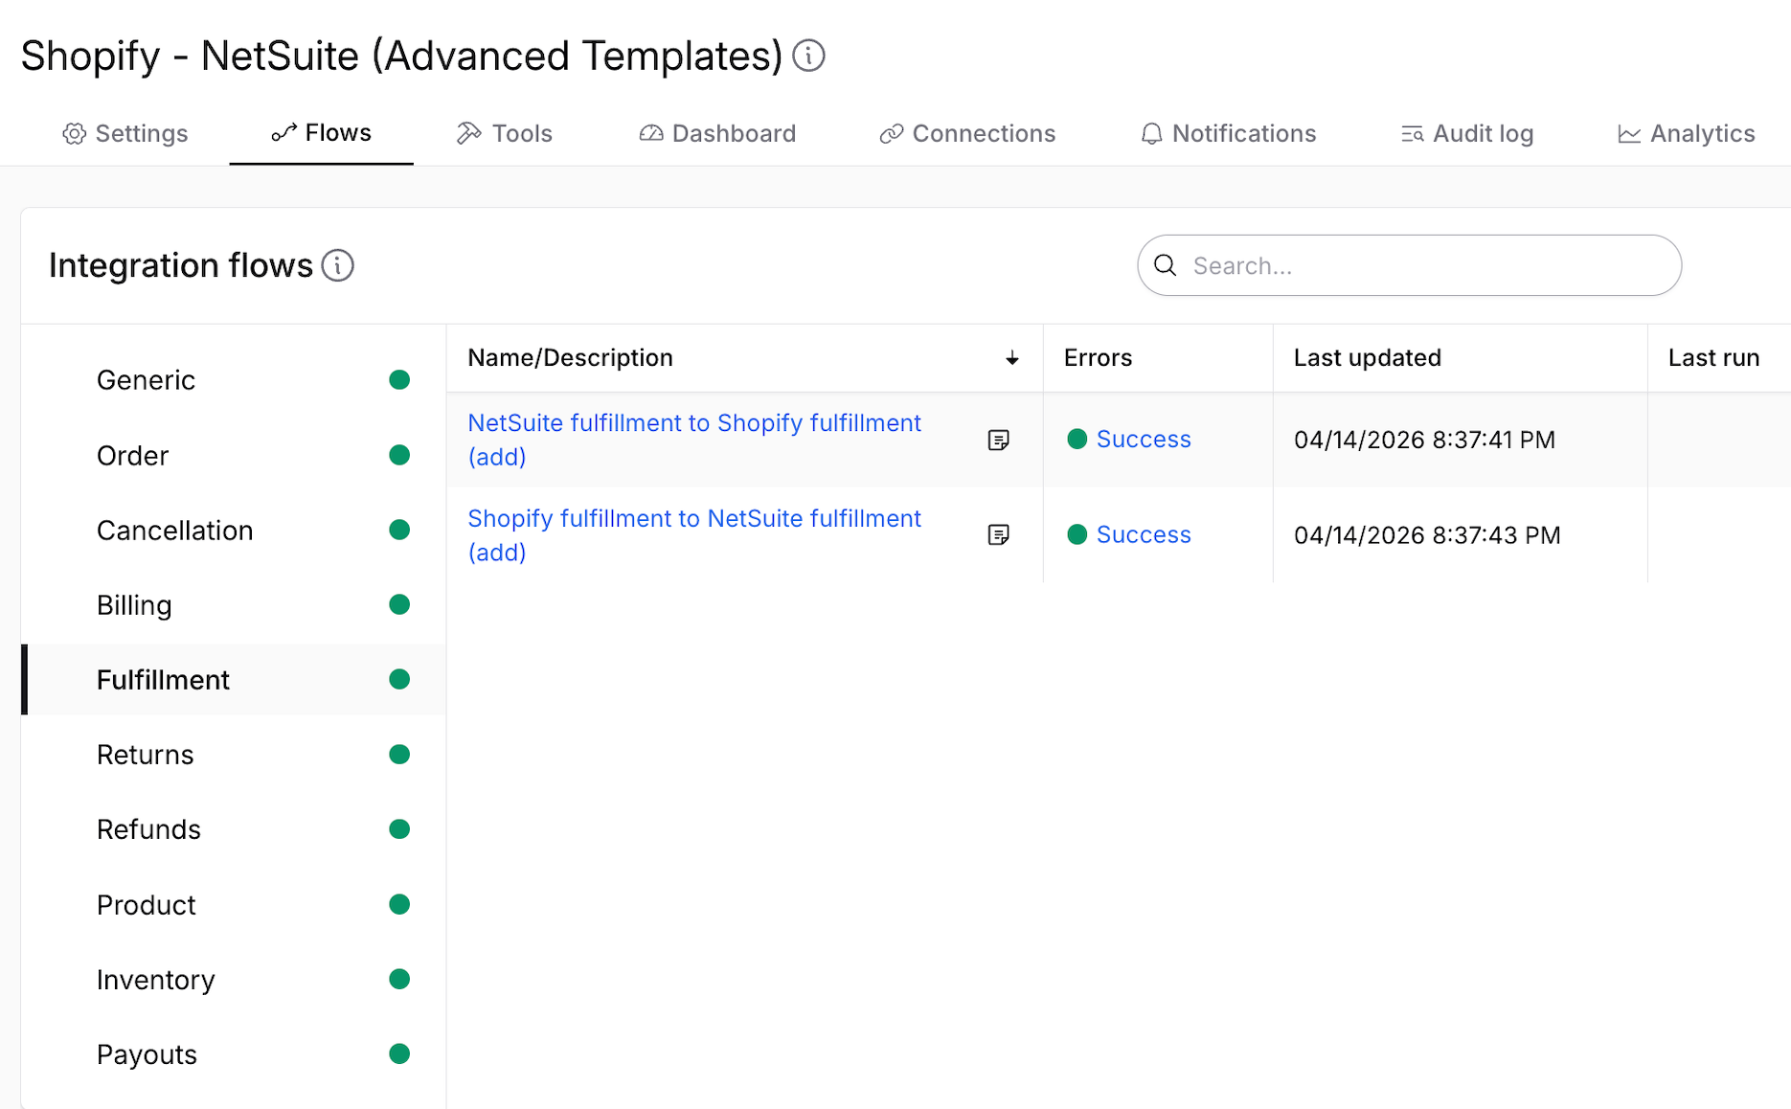Select the Inventory flow group
The width and height of the screenshot is (1791, 1109).
[234, 979]
